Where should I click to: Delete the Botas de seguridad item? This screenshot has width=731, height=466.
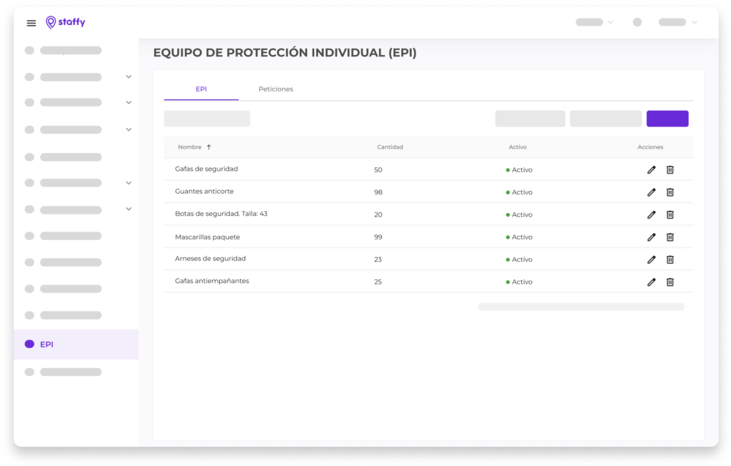pyautogui.click(x=670, y=214)
